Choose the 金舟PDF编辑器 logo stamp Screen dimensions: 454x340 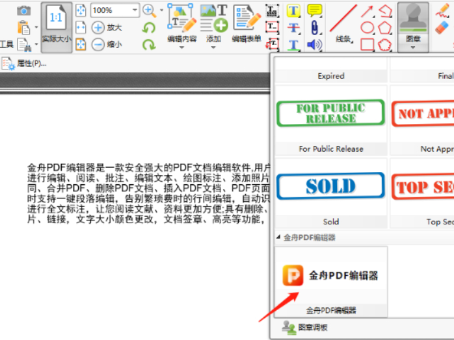point(331,282)
